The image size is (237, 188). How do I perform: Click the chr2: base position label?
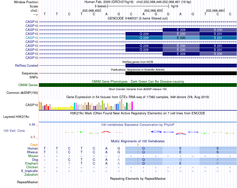[x=34, y=10]
